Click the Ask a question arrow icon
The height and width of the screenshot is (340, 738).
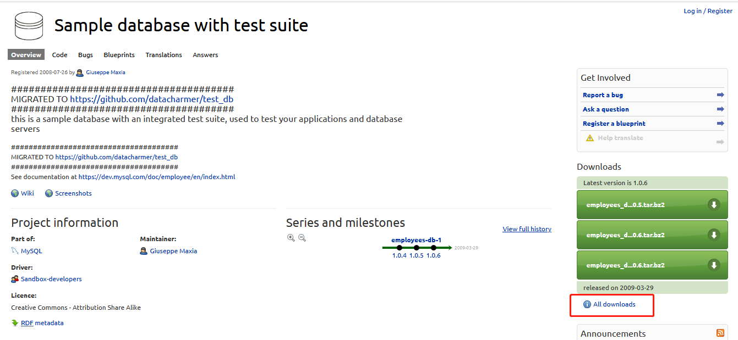[720, 109]
